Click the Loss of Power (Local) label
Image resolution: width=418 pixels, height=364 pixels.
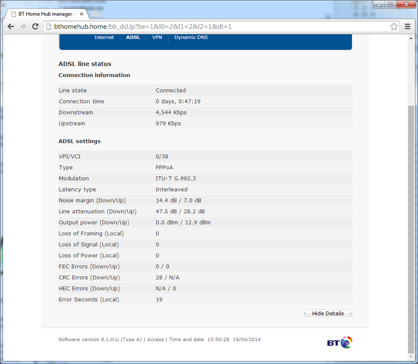89,256
